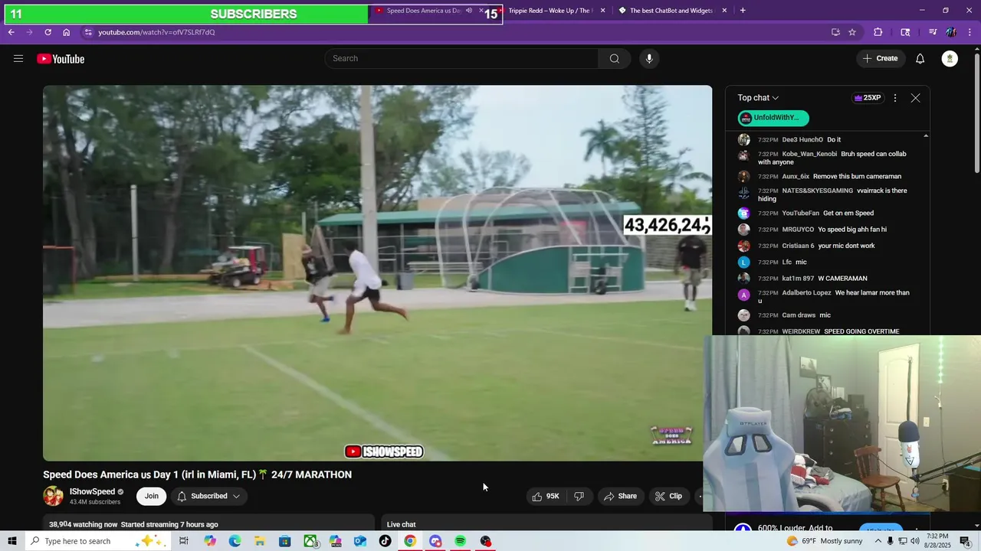Open live chat more options menu
981x551 pixels.
click(x=895, y=98)
